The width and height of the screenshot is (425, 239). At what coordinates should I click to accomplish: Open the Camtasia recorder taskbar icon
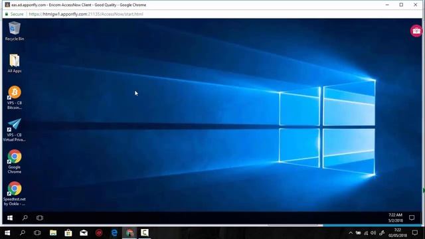point(145,233)
